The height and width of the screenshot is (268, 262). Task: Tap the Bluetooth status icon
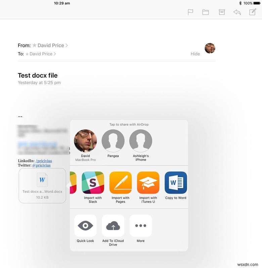tap(240, 3)
